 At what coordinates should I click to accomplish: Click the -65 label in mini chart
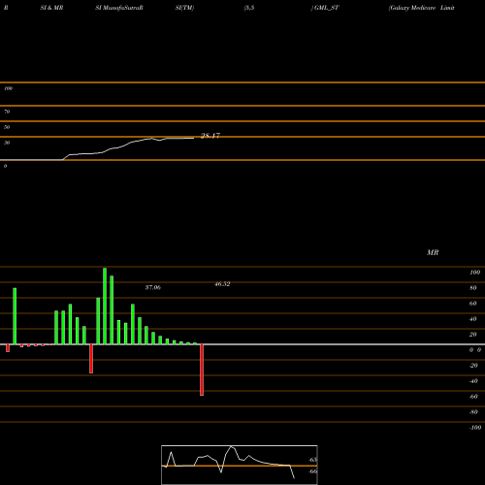(312, 460)
